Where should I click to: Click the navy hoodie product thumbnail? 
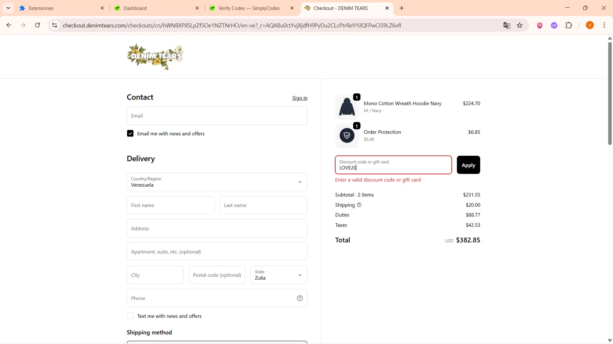(x=347, y=107)
